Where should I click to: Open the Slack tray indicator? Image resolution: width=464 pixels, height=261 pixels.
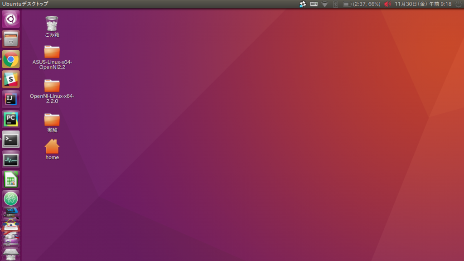click(x=302, y=4)
